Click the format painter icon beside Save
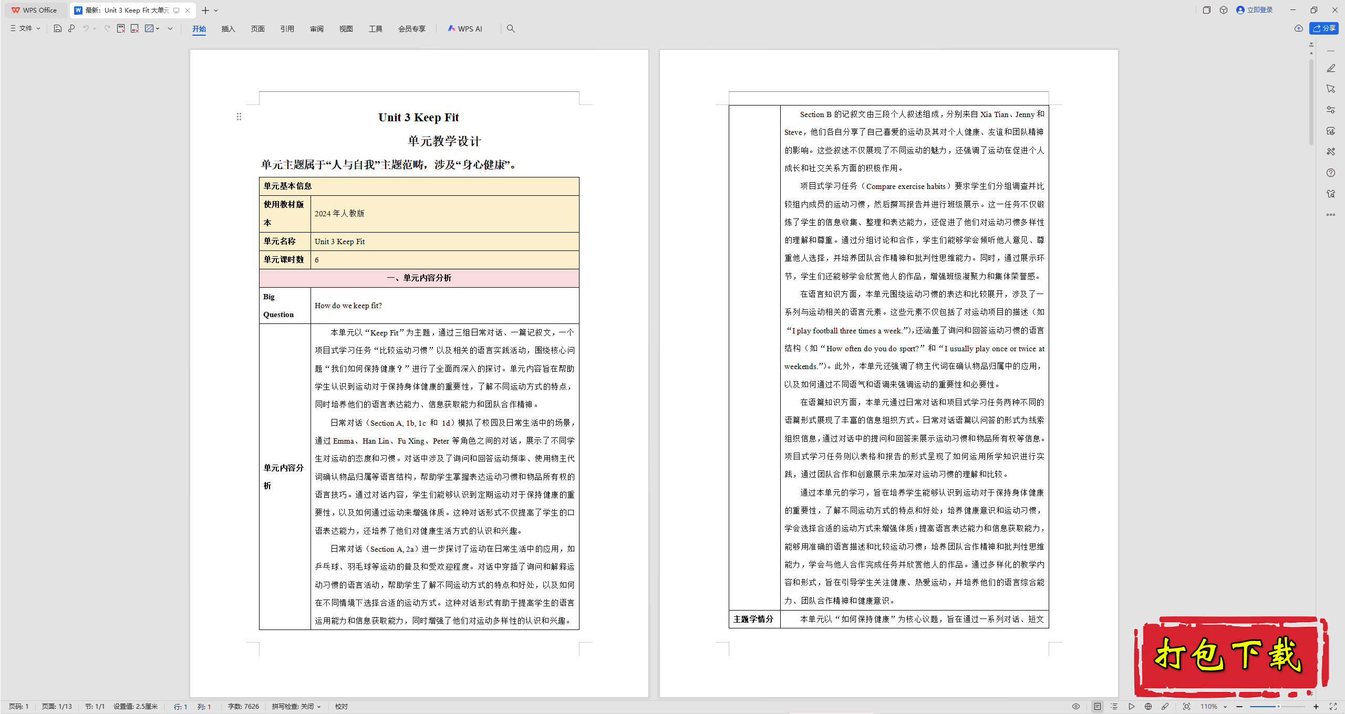 click(x=71, y=28)
